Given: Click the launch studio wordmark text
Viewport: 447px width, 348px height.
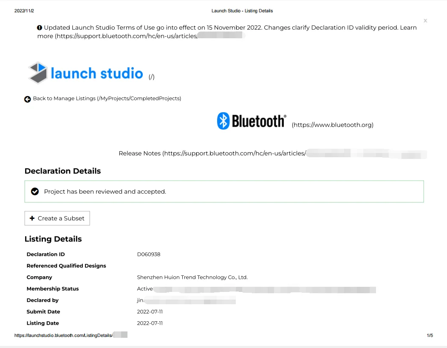Looking at the screenshot, I should [x=97, y=74].
